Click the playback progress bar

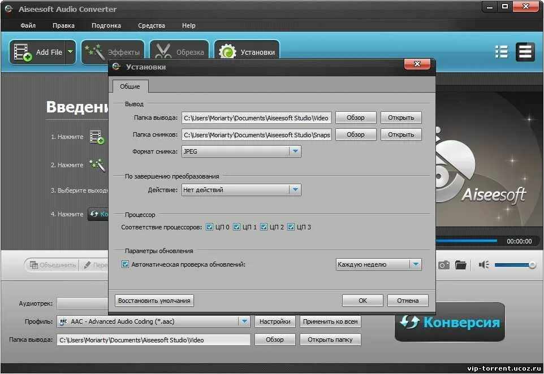(x=467, y=241)
